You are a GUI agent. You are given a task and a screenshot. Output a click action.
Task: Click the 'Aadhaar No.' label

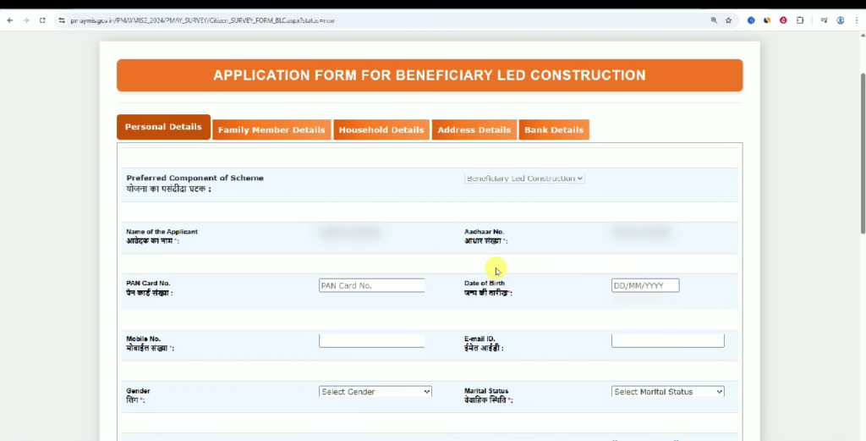tap(484, 232)
